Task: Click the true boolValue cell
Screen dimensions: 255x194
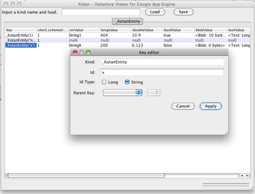Action: [179, 35]
